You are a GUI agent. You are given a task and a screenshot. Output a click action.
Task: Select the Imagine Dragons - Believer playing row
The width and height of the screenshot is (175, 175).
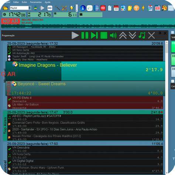[85, 71]
